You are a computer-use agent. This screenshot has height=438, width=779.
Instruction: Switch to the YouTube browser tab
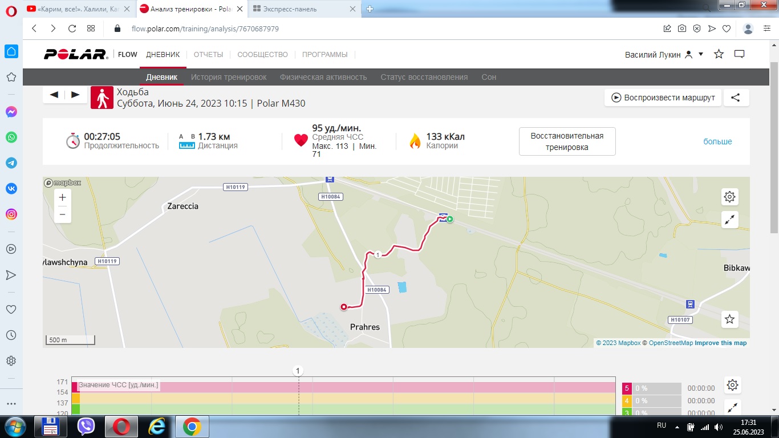pos(79,9)
